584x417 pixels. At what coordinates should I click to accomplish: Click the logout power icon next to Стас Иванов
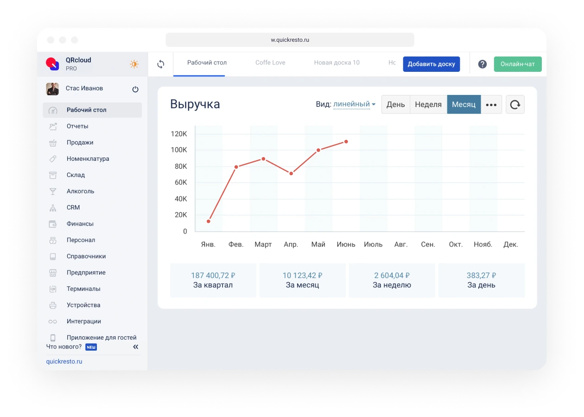[135, 88]
